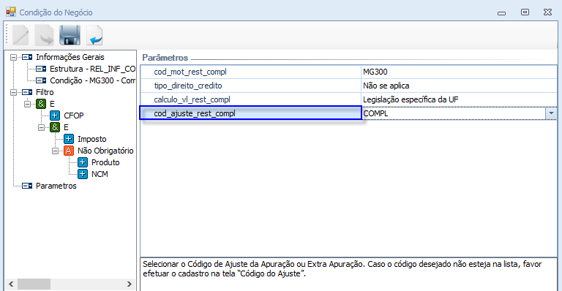This screenshot has height=291, width=562.
Task: Collapse the Filtro tree node
Action: tap(13, 92)
